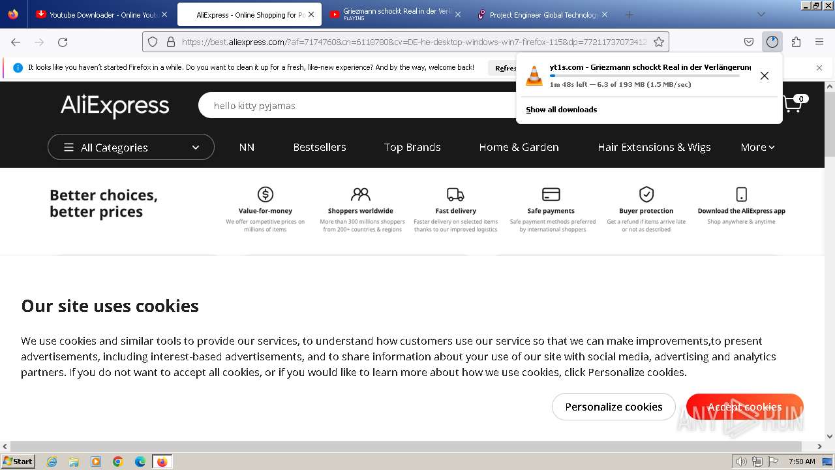Open the Top Brands navigation item
This screenshot has width=835, height=470.
coord(412,147)
